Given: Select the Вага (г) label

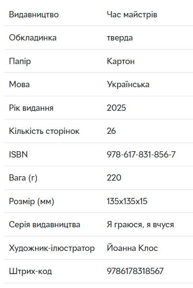Looking at the screenshot, I should coord(23,178).
